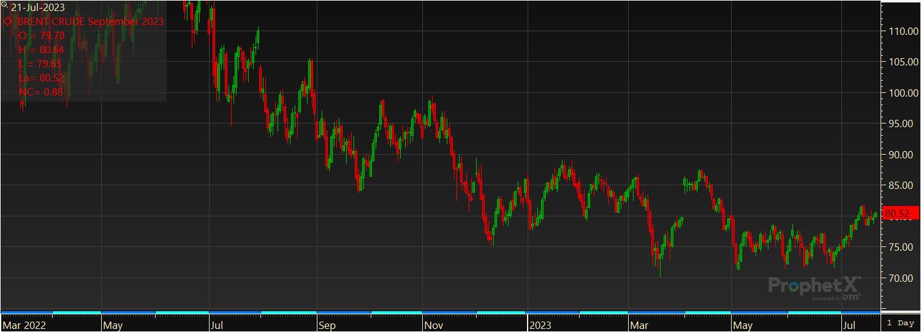This screenshot has width=921, height=332.
Task: Click the 110.00 price axis label
Action: pyautogui.click(x=903, y=31)
